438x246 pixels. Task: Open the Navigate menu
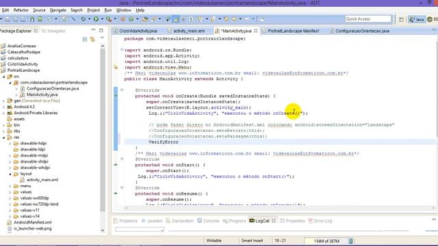click(x=58, y=10)
